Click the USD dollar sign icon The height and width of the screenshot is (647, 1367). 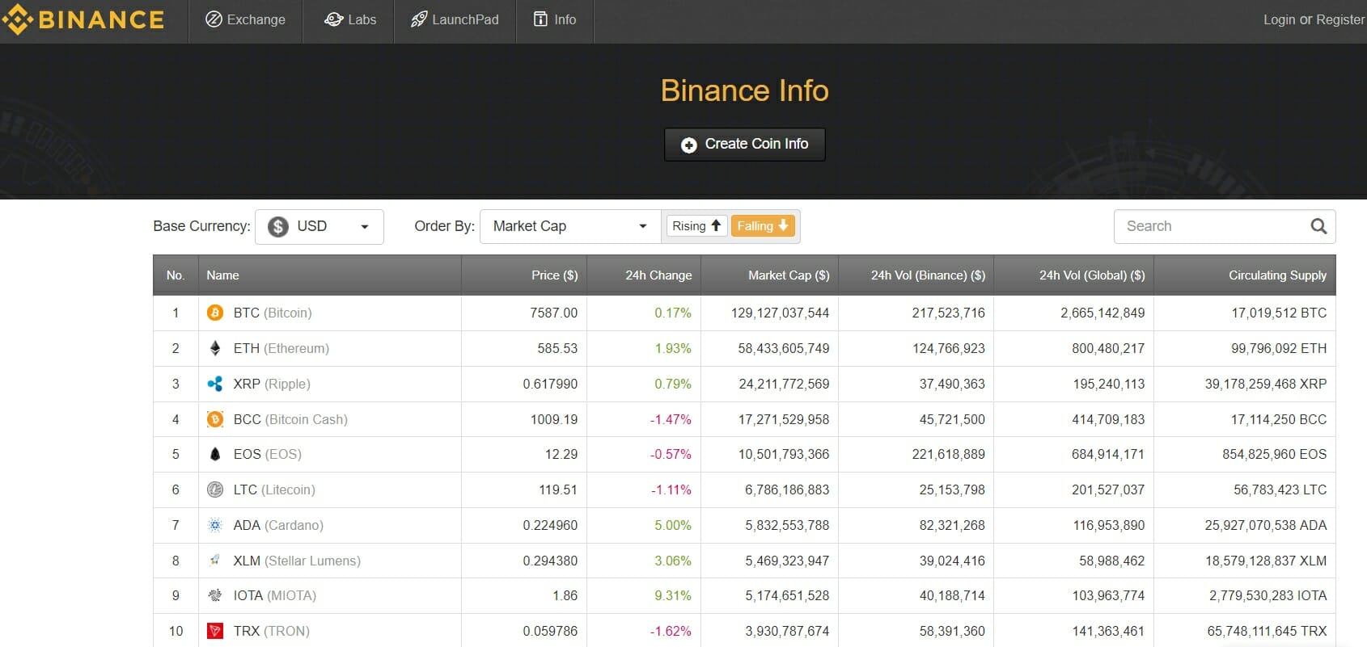[x=278, y=227]
